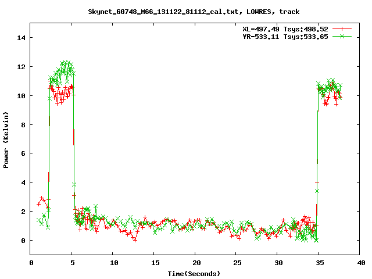This screenshot has width=372, height=279.
Task: Select the YR-533.11 Tsys:533.65 legend label
Action: click(285, 37)
